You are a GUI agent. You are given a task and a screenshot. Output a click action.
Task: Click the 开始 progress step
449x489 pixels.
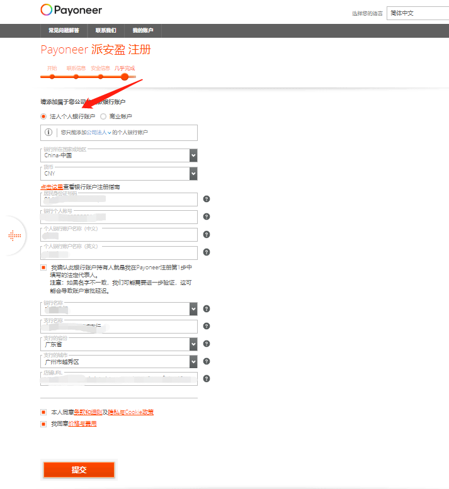[52, 69]
